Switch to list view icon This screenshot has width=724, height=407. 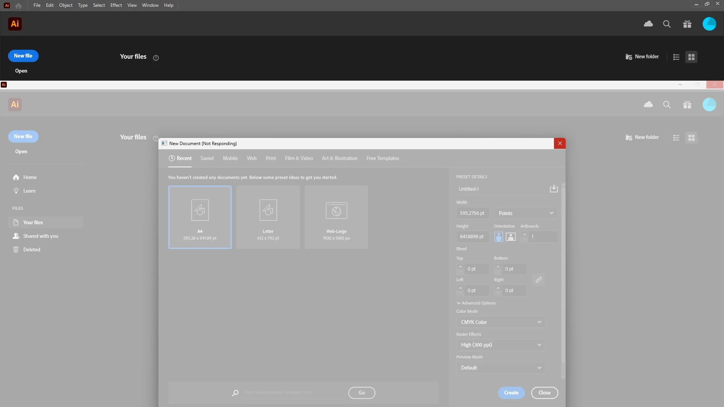(676, 57)
